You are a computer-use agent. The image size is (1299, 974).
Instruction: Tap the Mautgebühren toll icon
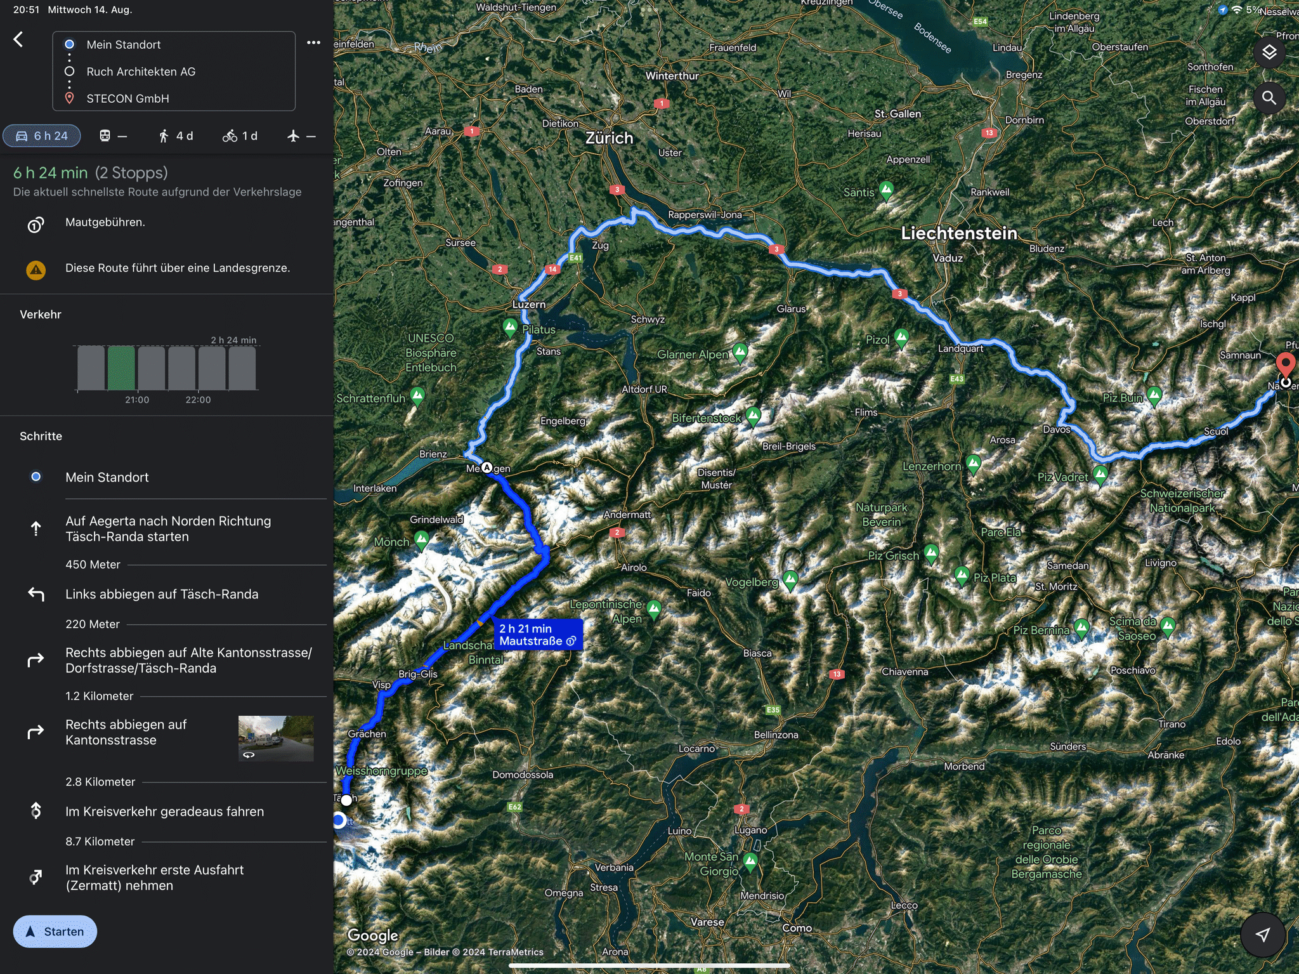pos(36,224)
